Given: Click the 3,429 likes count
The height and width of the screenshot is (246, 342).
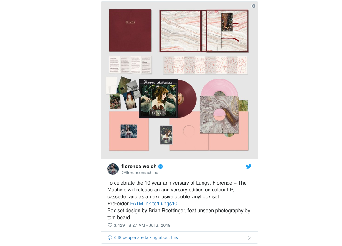Looking at the screenshot, I should (x=119, y=225).
